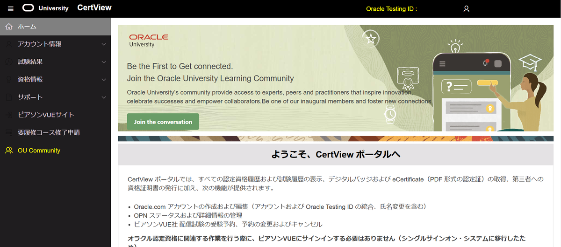Click the 'OPN ステータスおよび詳細情報の管理' bullet
Image resolution: width=561 pixels, height=247 pixels.
click(x=188, y=215)
